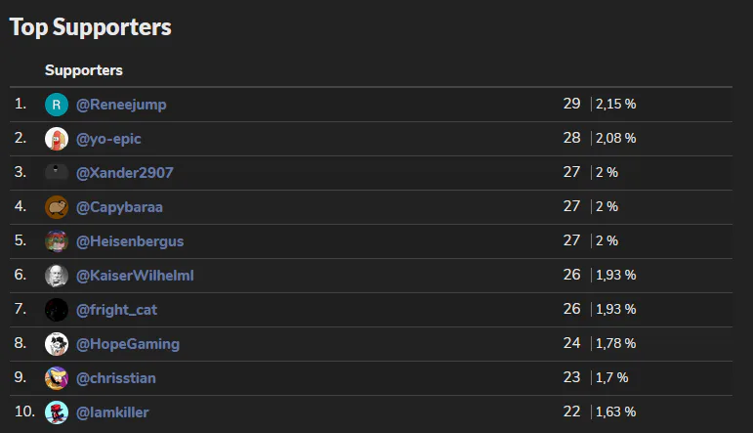Open the @Reneejump profile link
Screen dimensions: 753x433
point(121,105)
